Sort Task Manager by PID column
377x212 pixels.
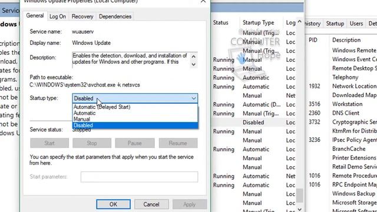click(313, 40)
